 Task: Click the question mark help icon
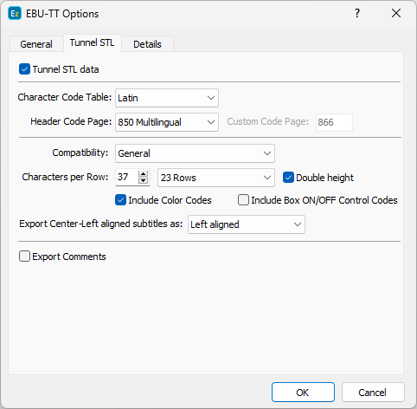click(x=357, y=13)
